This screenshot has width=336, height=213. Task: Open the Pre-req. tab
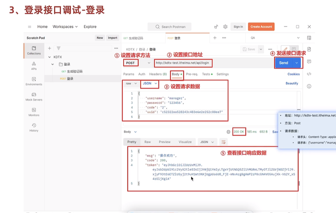[x=192, y=74]
